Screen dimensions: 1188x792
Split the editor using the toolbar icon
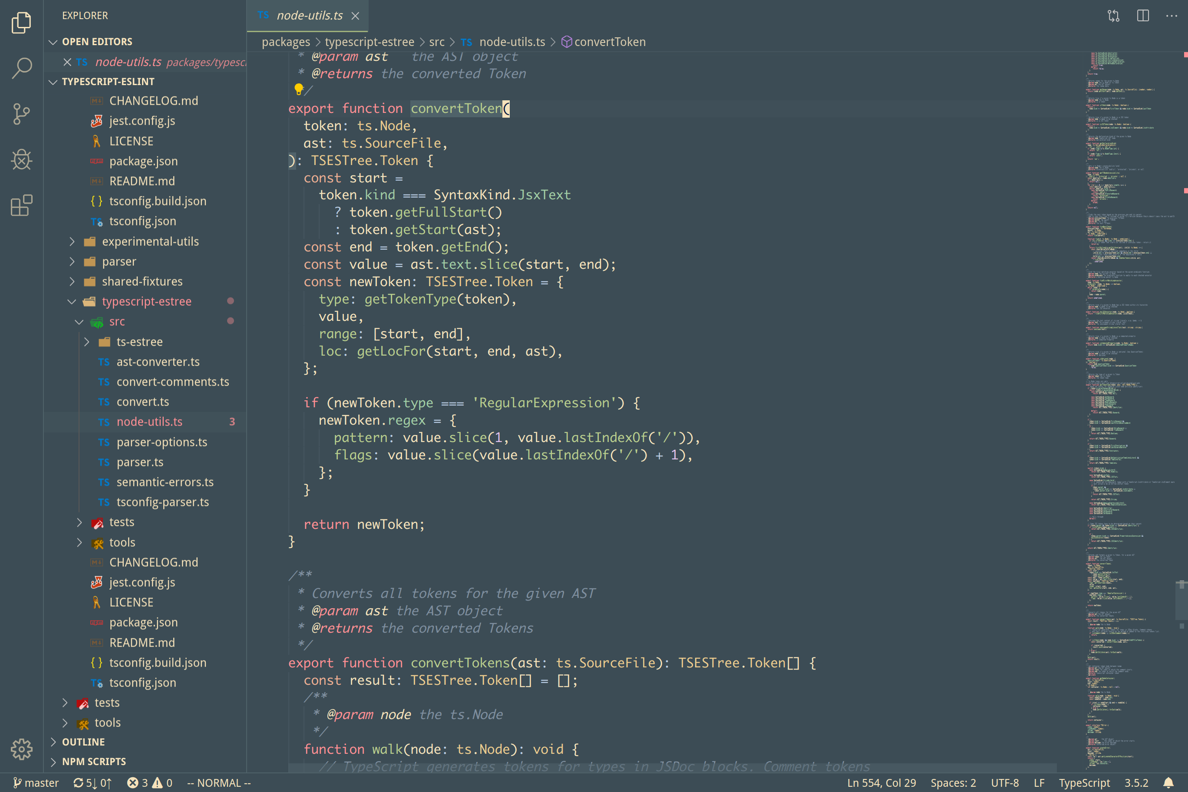(x=1142, y=16)
